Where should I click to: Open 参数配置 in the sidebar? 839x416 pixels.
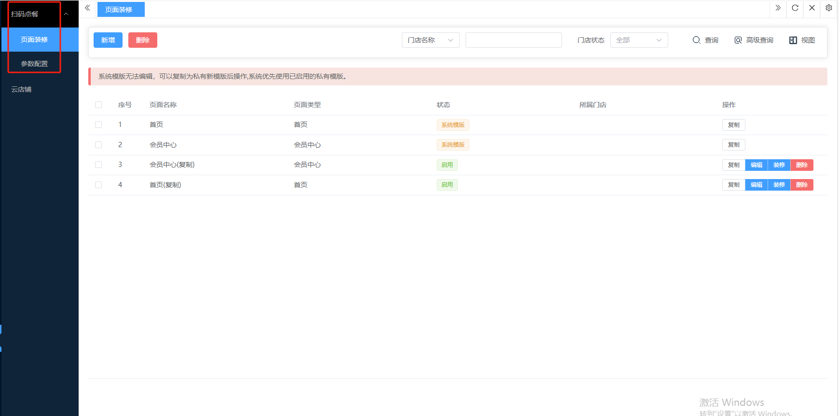point(34,64)
